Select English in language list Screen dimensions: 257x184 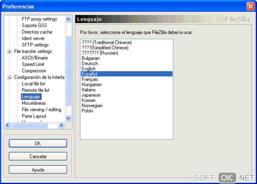(x=126, y=69)
